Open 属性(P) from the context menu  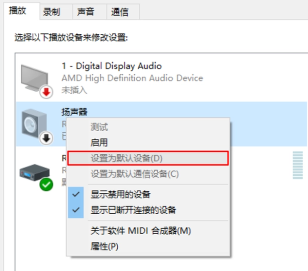pyautogui.click(x=104, y=246)
